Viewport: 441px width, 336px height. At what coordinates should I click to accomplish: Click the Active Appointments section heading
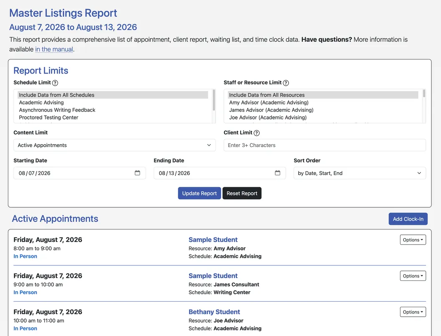pos(55,219)
